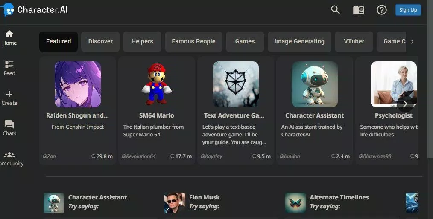The image size is (433, 219).
Task: Switch to the Helpers tab
Action: (142, 41)
